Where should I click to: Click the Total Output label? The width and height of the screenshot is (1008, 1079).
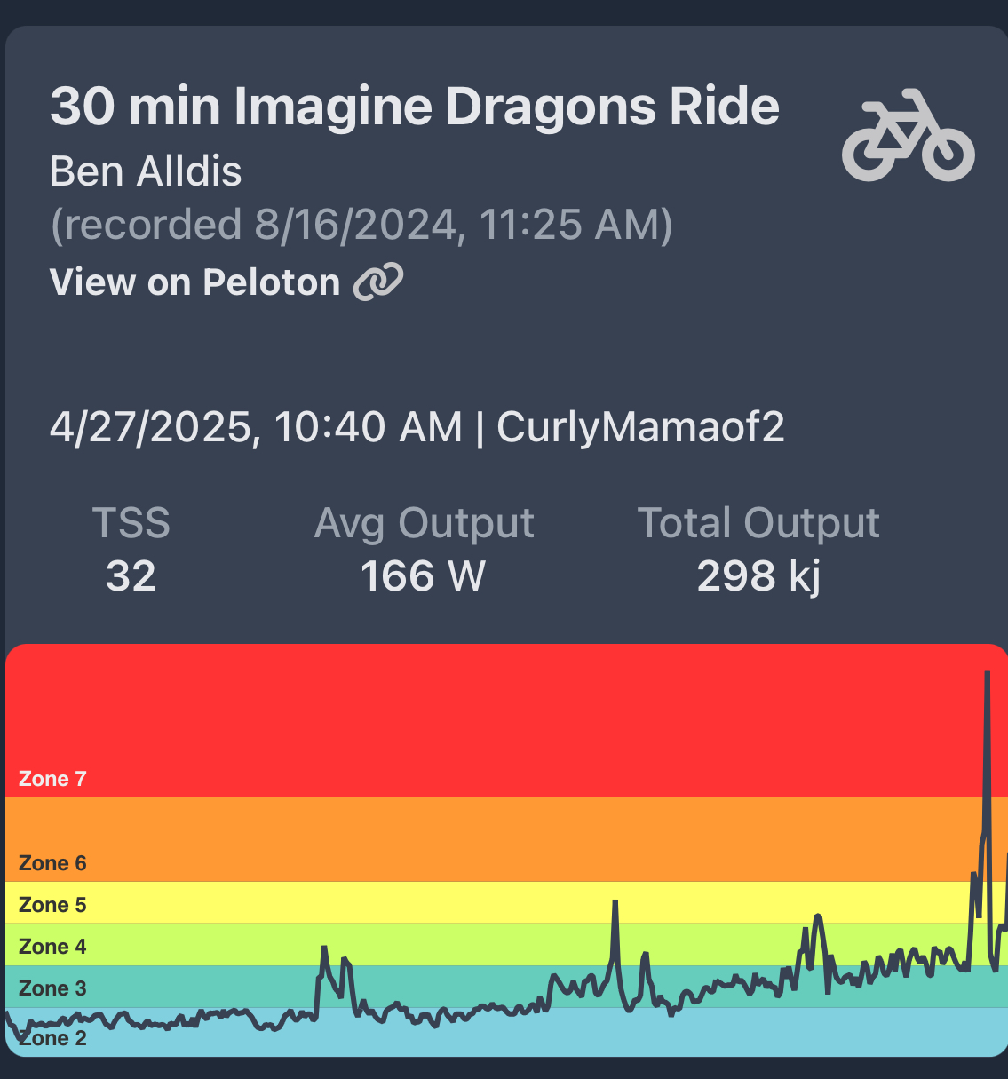click(x=758, y=523)
